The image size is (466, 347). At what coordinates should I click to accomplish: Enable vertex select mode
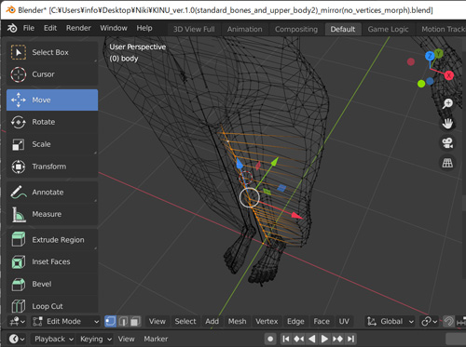click(x=110, y=322)
